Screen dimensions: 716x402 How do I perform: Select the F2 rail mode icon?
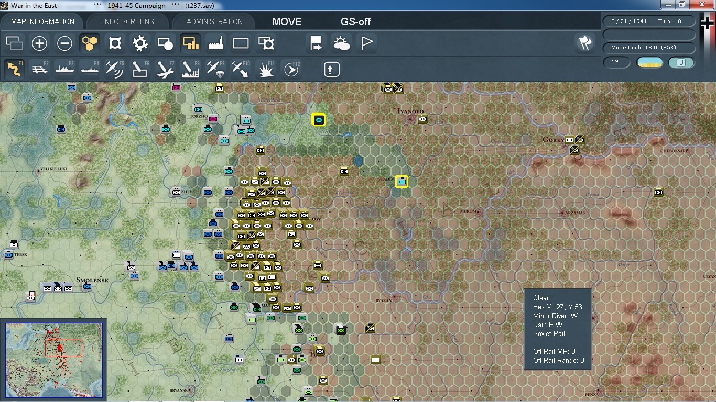click(x=39, y=69)
